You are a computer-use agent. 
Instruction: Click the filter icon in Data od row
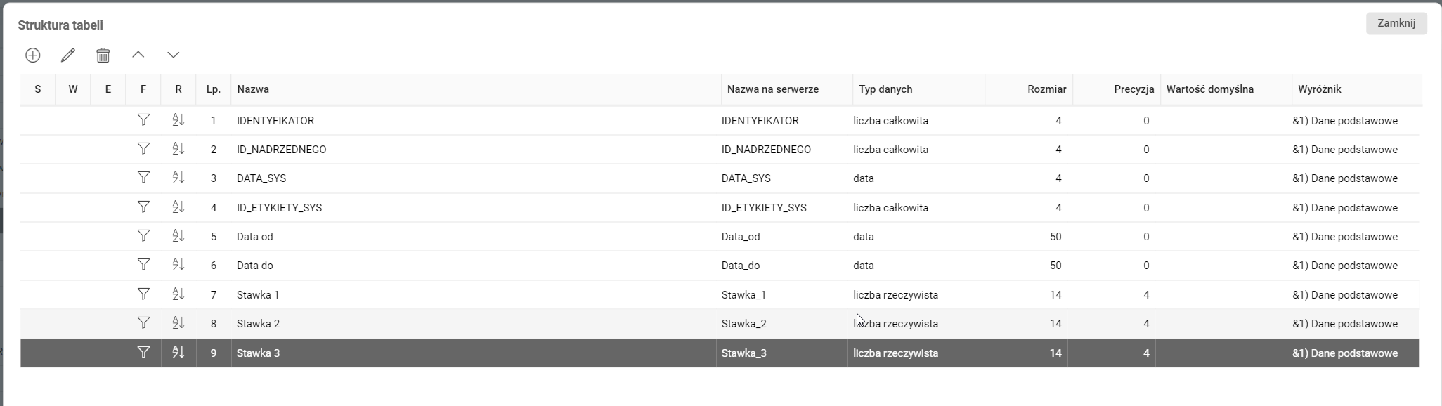[x=143, y=236]
